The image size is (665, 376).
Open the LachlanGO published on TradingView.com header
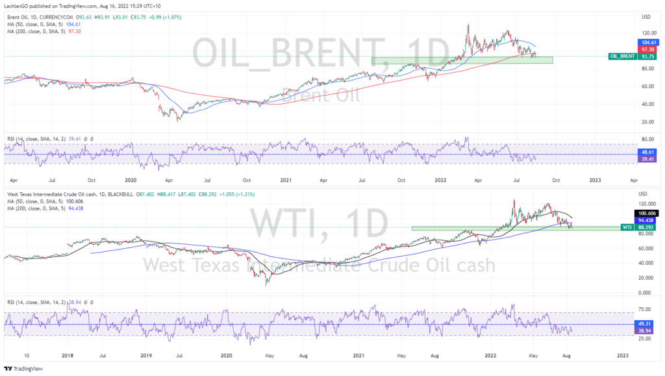point(66,5)
